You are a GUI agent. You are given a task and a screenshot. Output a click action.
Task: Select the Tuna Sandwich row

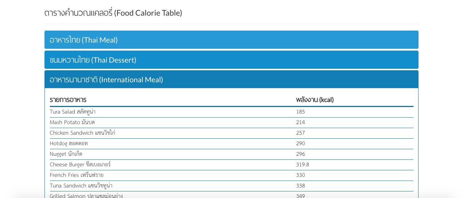coord(231,186)
